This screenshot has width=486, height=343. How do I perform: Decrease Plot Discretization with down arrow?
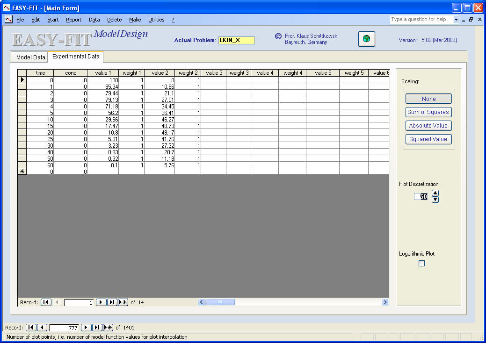435,200
